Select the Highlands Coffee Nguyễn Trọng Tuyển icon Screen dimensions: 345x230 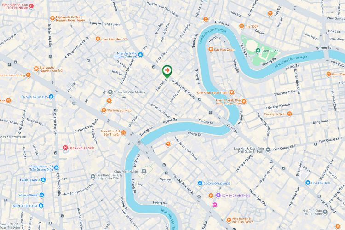52,18
